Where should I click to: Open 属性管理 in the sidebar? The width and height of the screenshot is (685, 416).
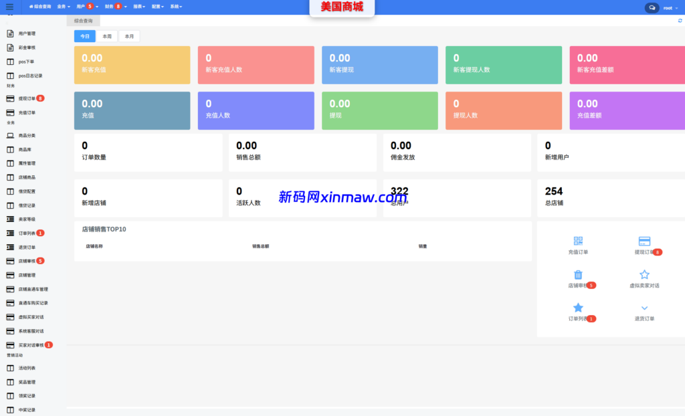(27, 163)
